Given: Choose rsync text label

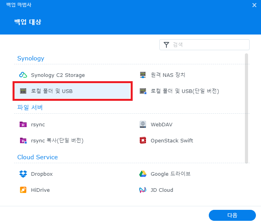Looking at the screenshot, I should pos(38,125).
